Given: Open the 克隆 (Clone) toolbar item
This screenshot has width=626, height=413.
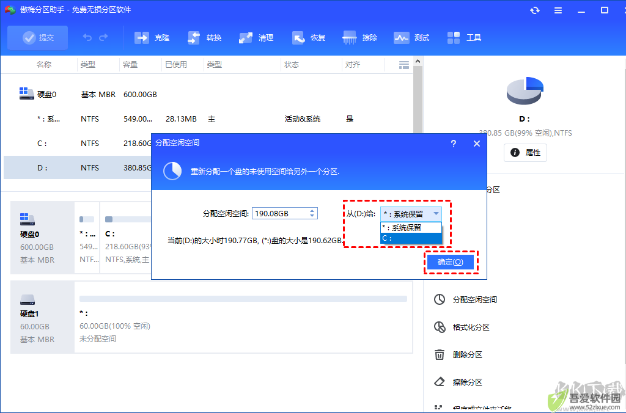Looking at the screenshot, I should [152, 37].
